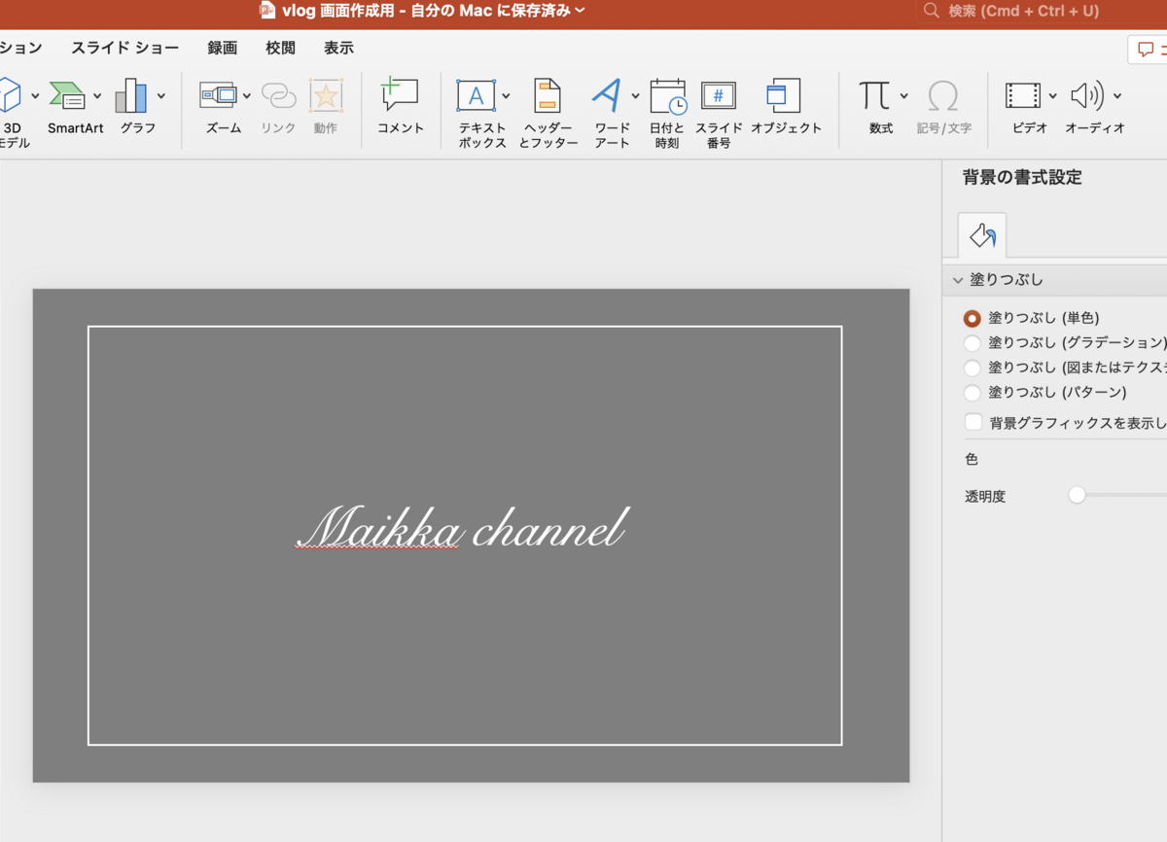The image size is (1167, 842).
Task: Click the 透明度 label in format panel
Action: 985,496
